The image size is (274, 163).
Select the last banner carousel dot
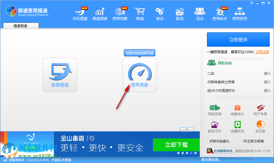click(195, 153)
